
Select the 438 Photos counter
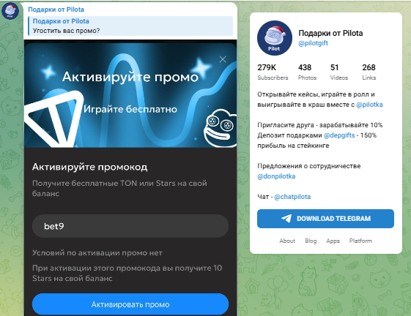(307, 72)
